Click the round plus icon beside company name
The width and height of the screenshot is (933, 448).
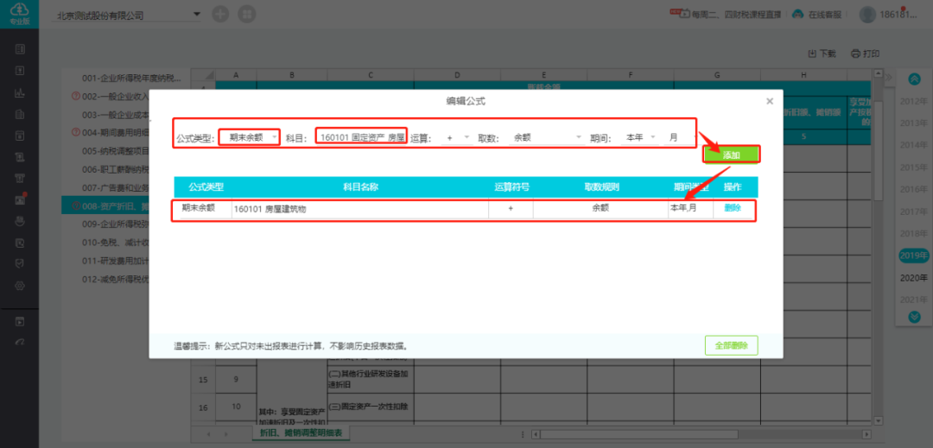point(221,15)
